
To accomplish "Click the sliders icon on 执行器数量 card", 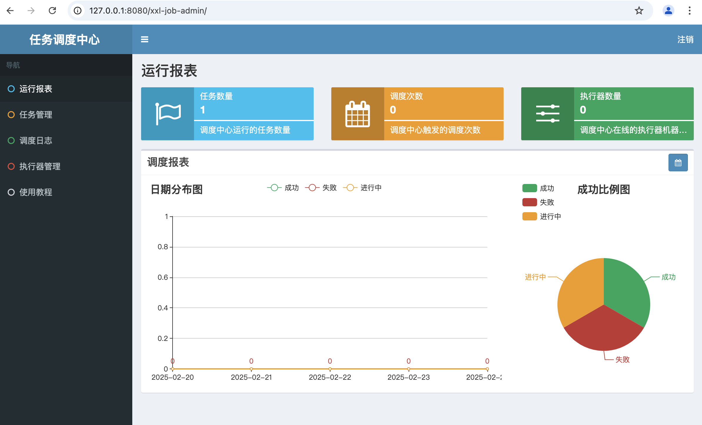I will (547, 114).
